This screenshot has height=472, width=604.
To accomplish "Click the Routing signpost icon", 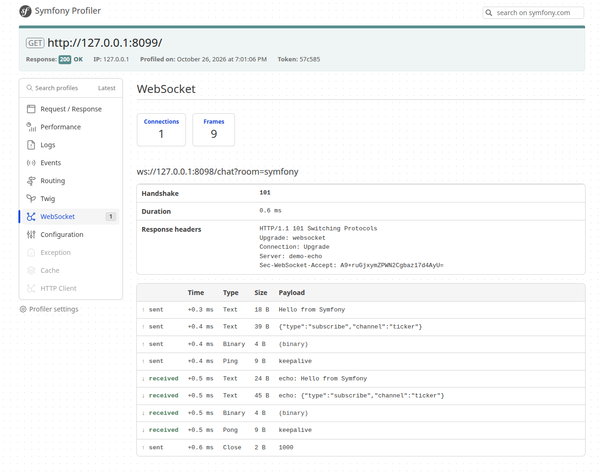I will pyautogui.click(x=31, y=181).
